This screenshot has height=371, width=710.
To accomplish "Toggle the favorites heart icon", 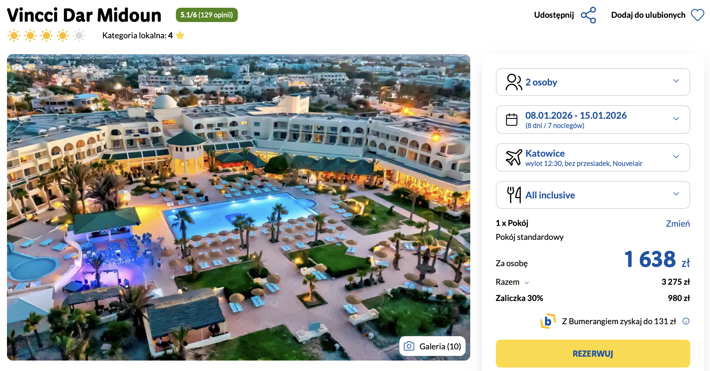I will 698,15.
